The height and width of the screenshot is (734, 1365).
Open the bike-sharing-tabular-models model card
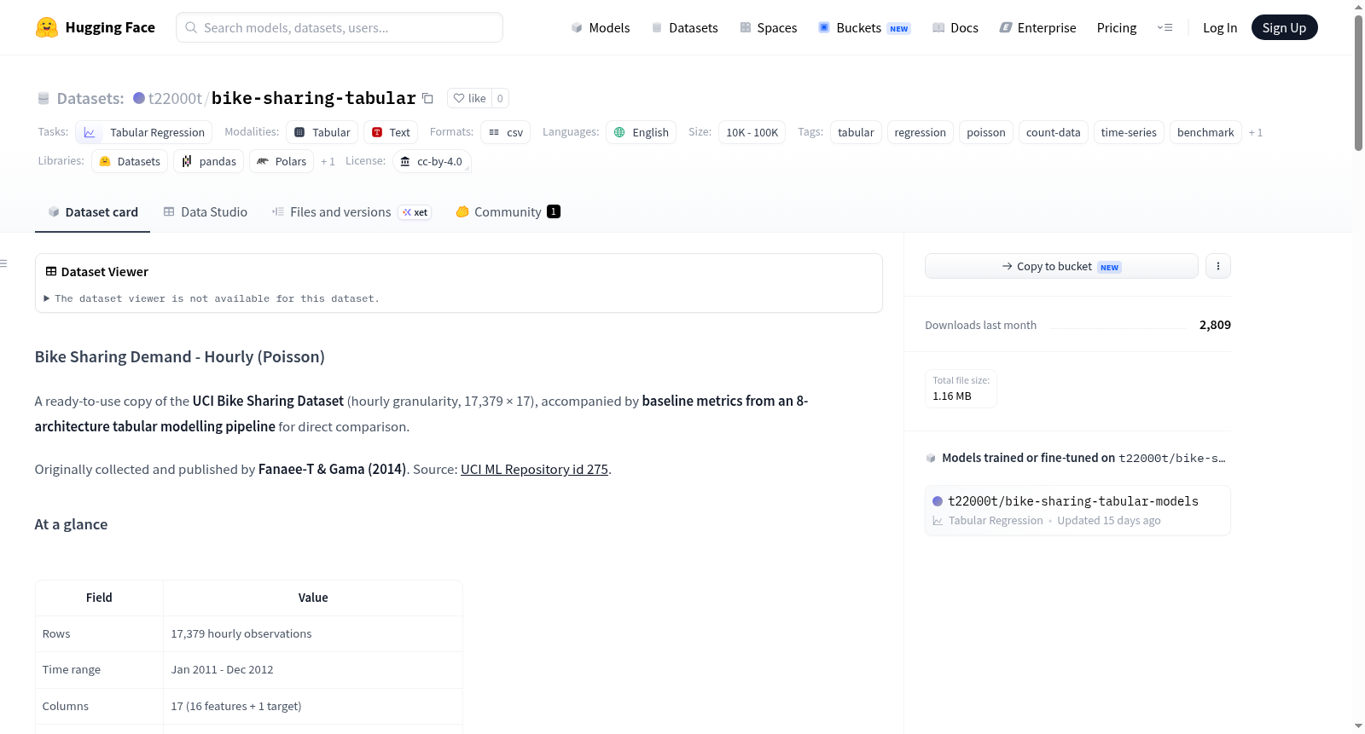pyautogui.click(x=1077, y=510)
